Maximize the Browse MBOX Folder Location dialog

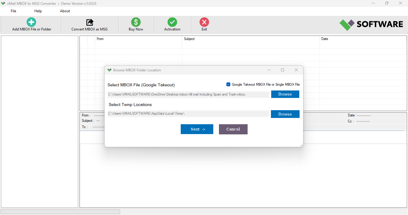(x=283, y=70)
